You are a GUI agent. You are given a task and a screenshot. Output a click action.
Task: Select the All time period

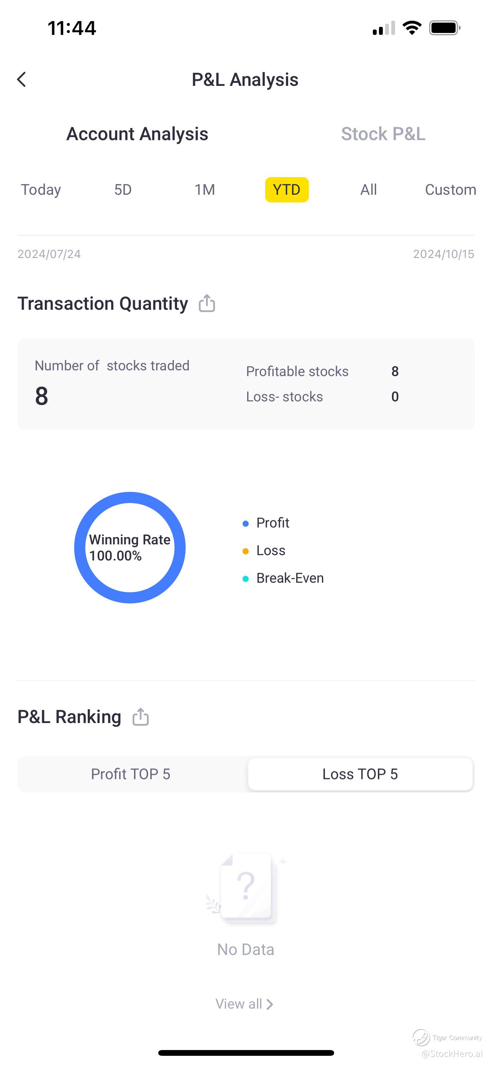(369, 190)
